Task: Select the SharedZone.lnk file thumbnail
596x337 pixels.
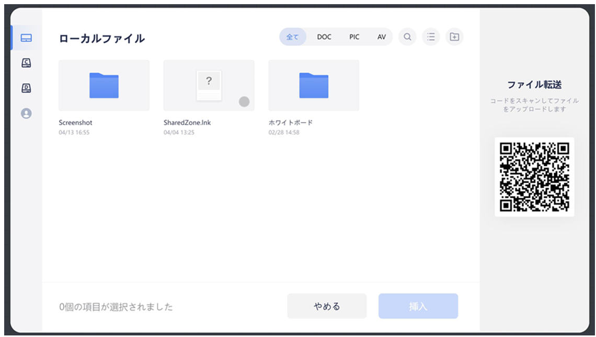Action: coord(209,85)
